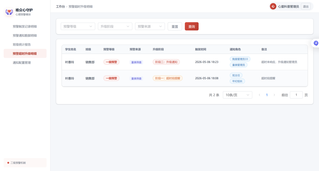Click the 班级 column header

tap(88, 49)
